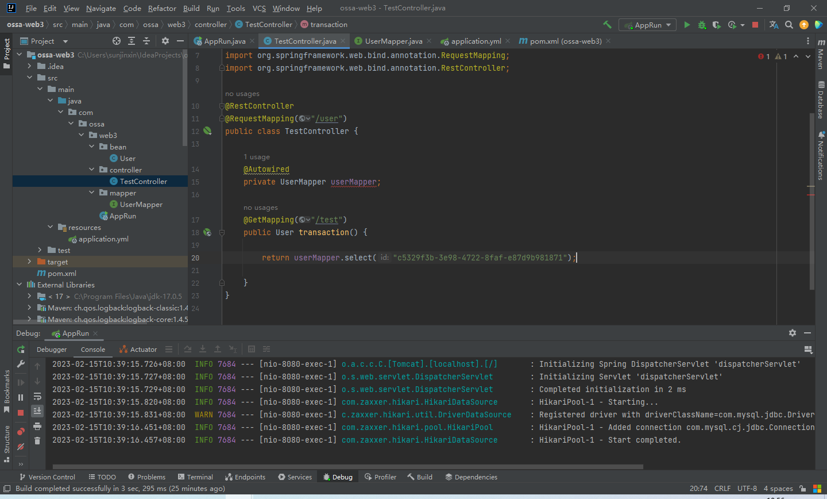
Task: Open the Refactor menu
Action: pos(162,8)
